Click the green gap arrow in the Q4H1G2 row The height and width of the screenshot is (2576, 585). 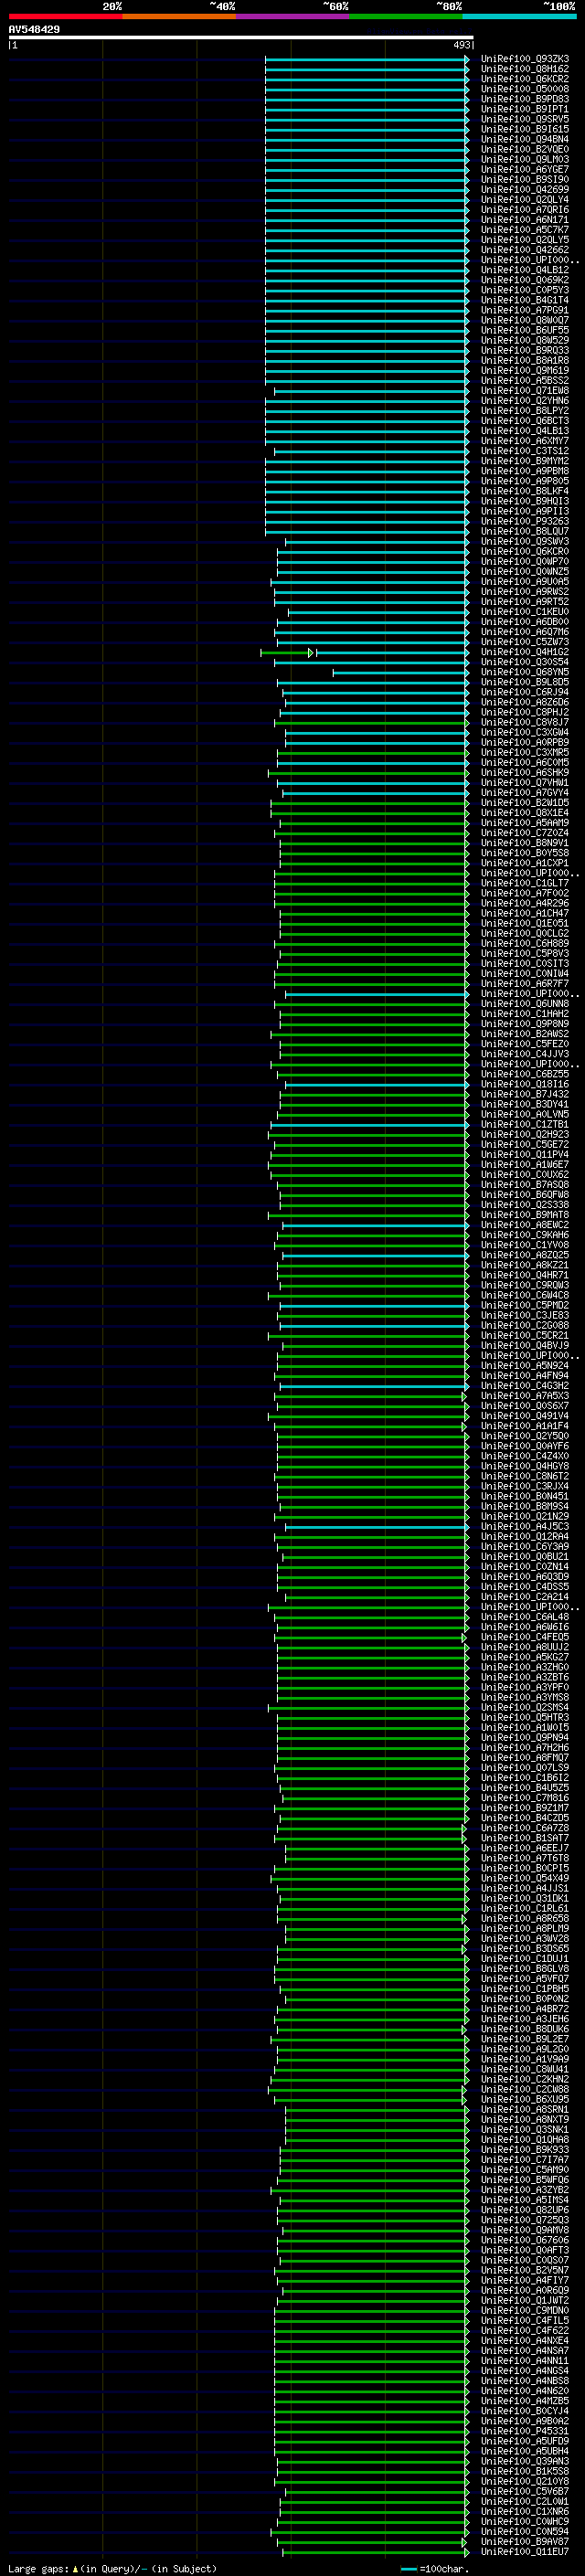(311, 653)
